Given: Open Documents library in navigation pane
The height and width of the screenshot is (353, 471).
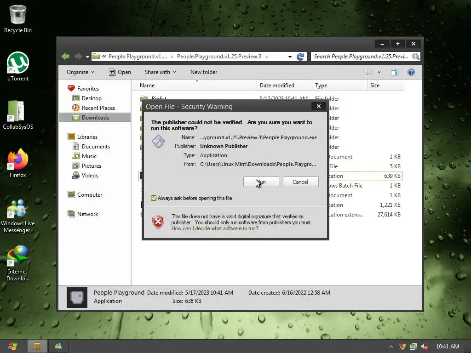Looking at the screenshot, I should click(x=96, y=147).
